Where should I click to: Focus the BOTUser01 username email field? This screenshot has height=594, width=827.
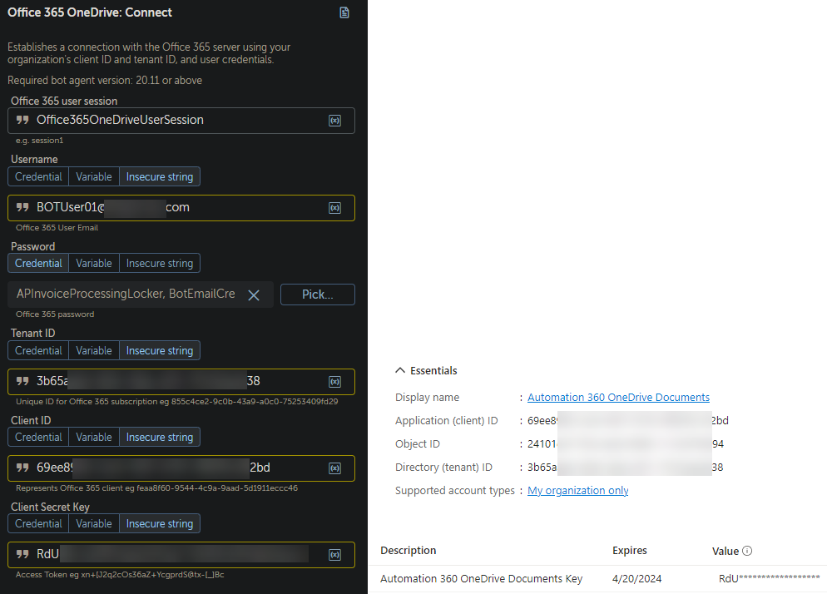pos(181,208)
